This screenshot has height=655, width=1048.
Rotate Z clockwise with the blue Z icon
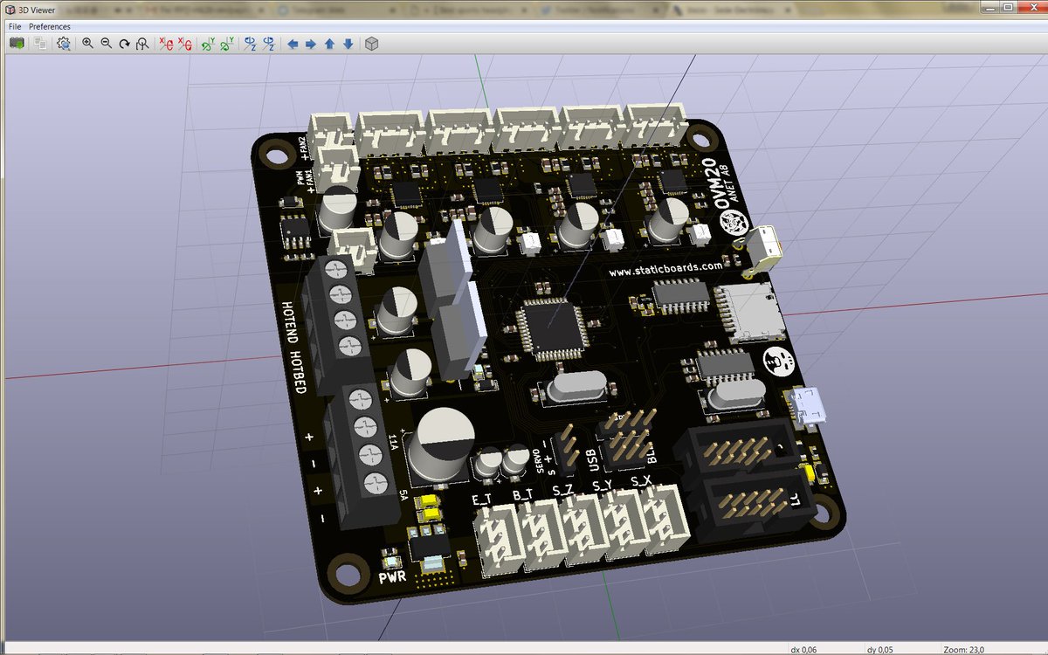(x=250, y=43)
